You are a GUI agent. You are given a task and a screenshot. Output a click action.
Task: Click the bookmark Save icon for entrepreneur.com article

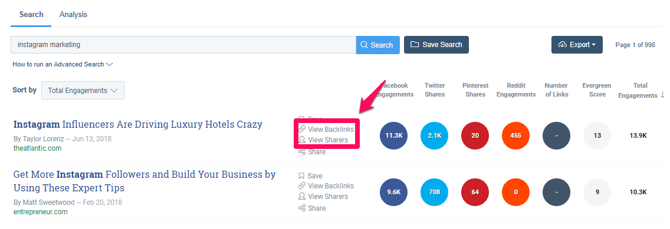[x=301, y=175]
